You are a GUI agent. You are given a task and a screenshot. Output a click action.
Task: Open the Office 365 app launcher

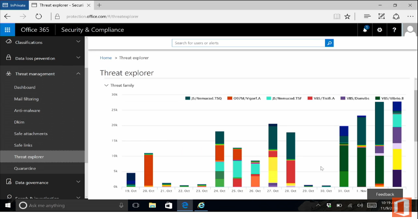click(x=7, y=30)
